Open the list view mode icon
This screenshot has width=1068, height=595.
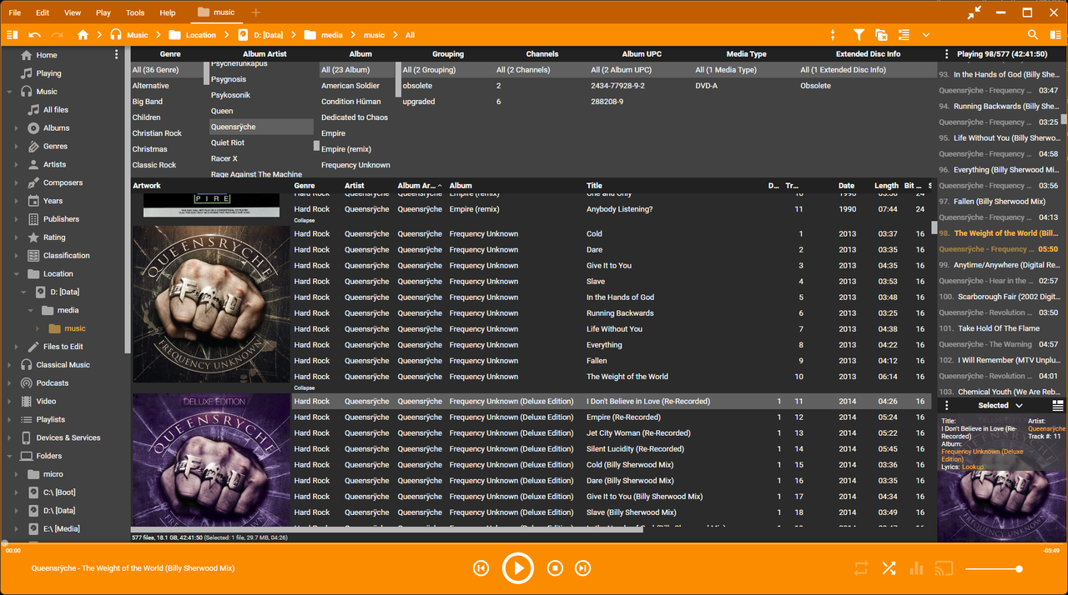[904, 35]
